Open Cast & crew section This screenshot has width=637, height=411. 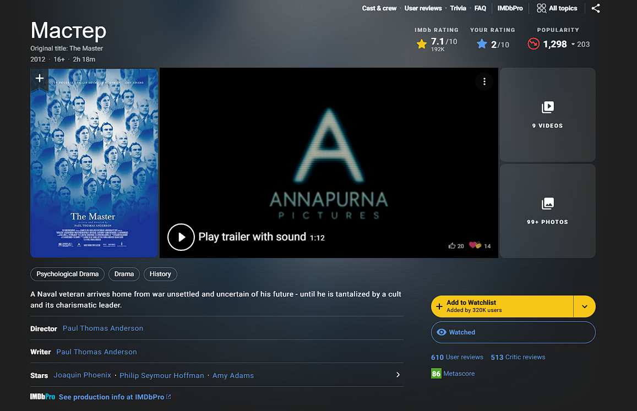point(379,8)
